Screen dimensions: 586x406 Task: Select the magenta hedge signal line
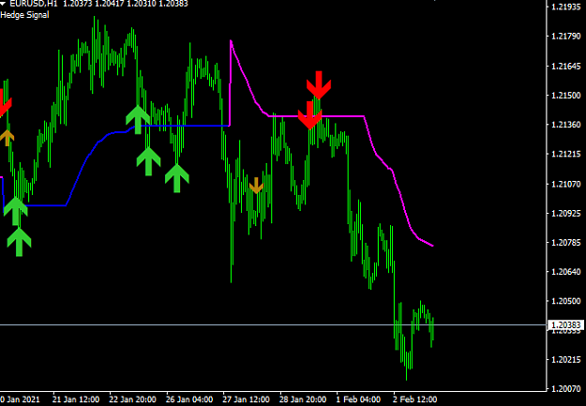(x=337, y=116)
